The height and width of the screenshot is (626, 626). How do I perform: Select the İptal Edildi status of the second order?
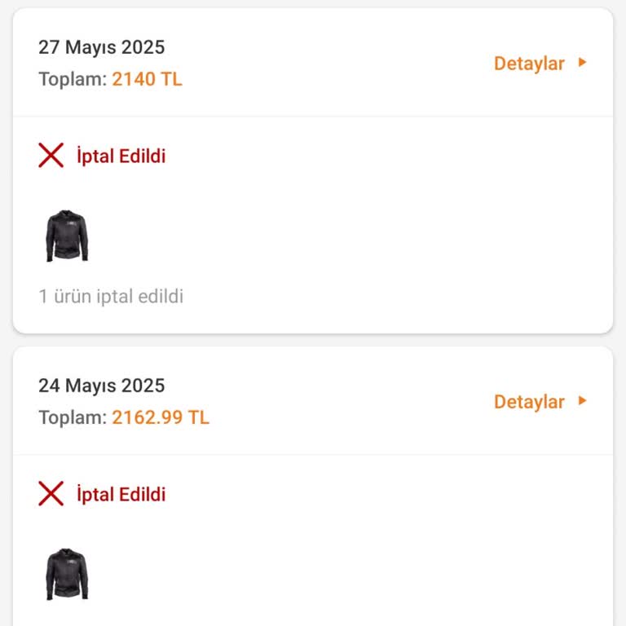tap(121, 494)
